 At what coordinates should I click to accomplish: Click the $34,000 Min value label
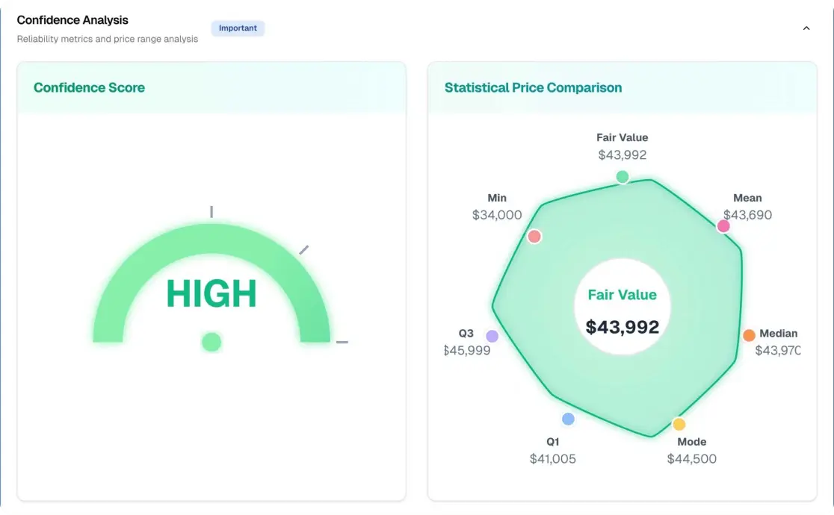click(x=496, y=215)
